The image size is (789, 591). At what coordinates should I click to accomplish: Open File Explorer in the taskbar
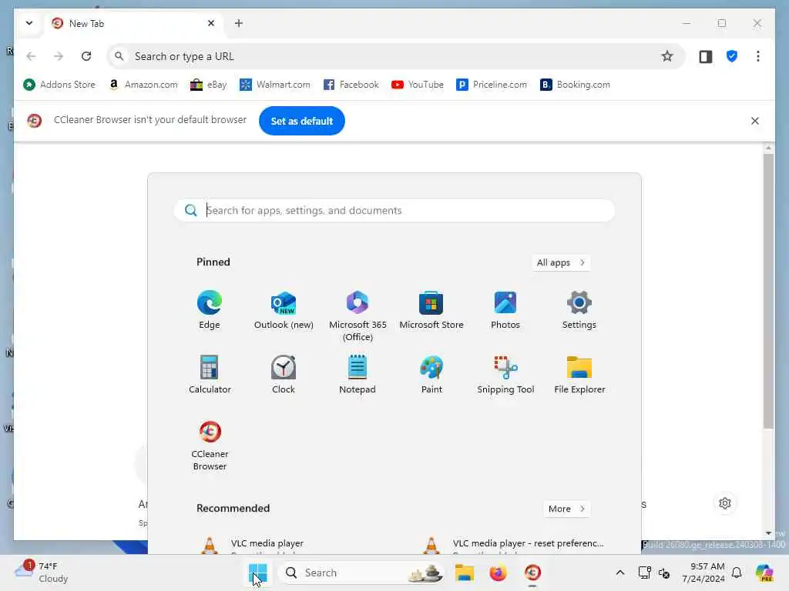pyautogui.click(x=464, y=573)
